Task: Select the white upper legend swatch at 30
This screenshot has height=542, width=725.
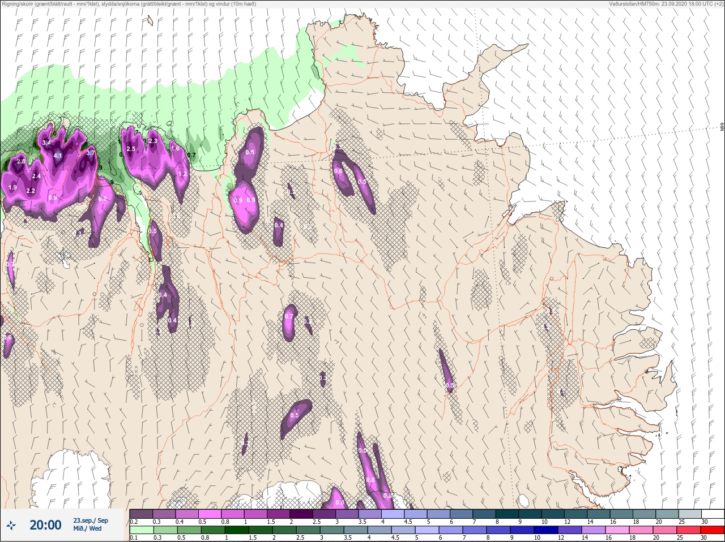Action: pos(713,514)
